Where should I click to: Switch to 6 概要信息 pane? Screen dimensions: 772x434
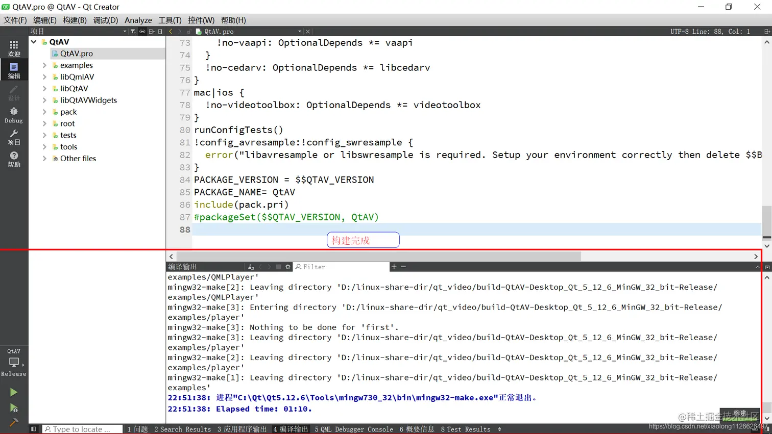417,429
